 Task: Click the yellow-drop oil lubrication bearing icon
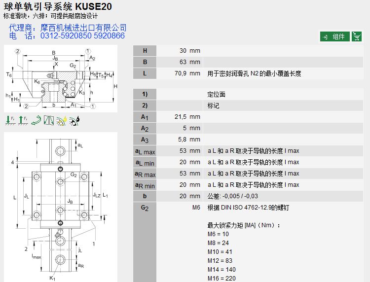pos(62,120)
